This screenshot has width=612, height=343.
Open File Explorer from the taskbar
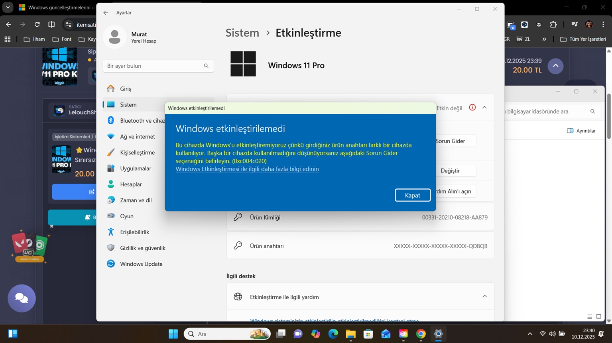pyautogui.click(x=351, y=334)
